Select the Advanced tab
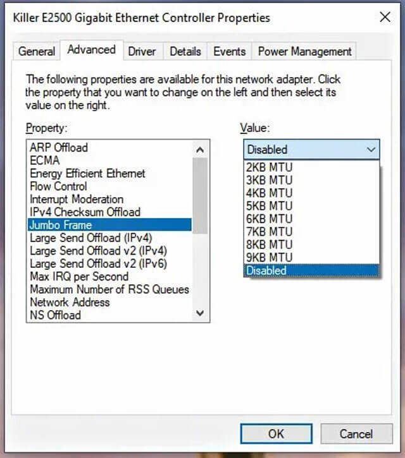The width and height of the screenshot is (405, 458). pyautogui.click(x=92, y=50)
